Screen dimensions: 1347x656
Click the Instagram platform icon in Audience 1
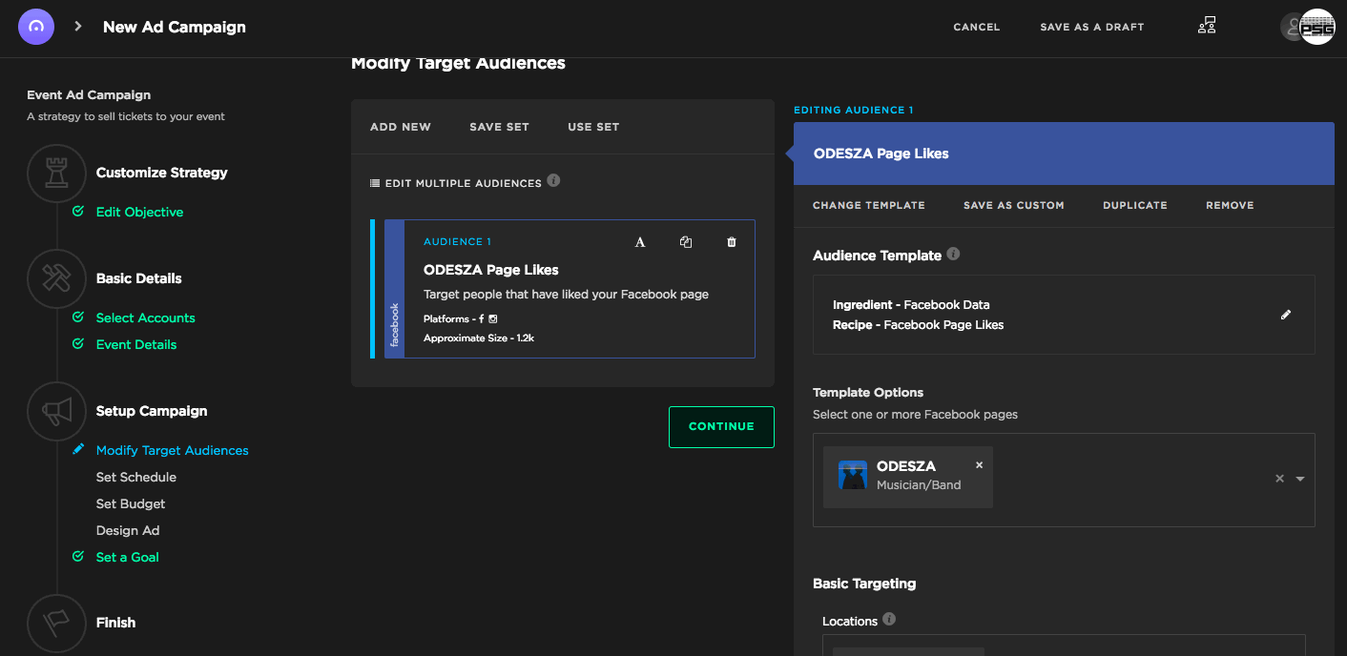(x=493, y=319)
